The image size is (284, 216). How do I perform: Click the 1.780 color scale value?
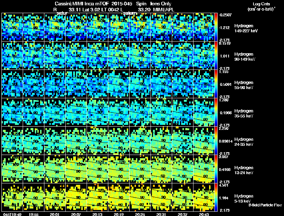224,100
